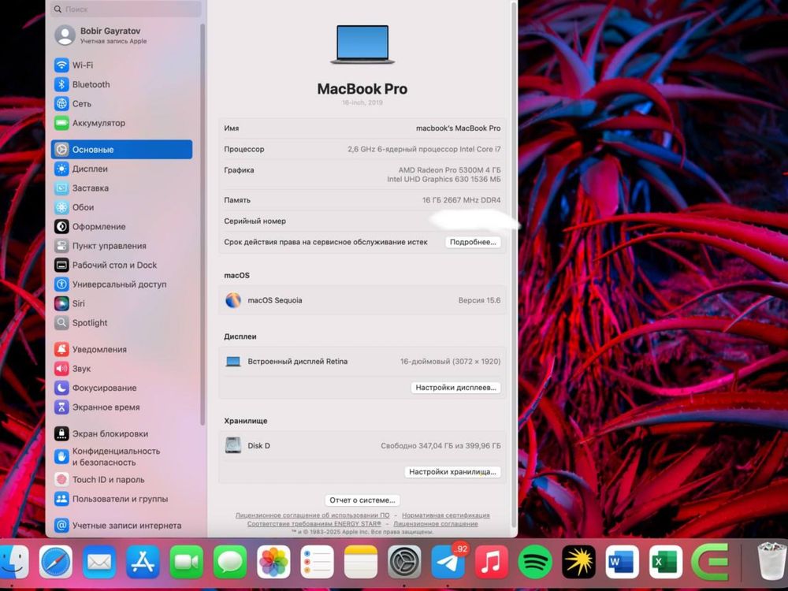Open Конфиденциальность и безопасность settings
This screenshot has height=591, width=788.
121,457
